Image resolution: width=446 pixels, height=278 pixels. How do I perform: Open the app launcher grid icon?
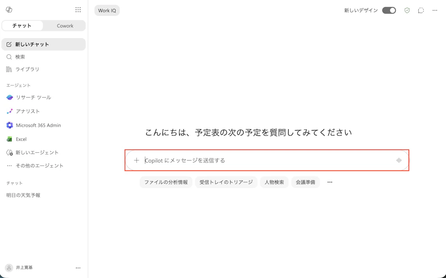tap(78, 10)
